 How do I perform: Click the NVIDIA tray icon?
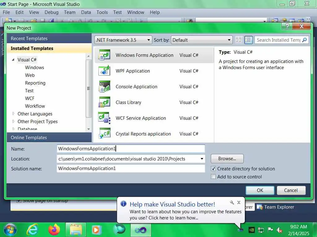click(251, 230)
